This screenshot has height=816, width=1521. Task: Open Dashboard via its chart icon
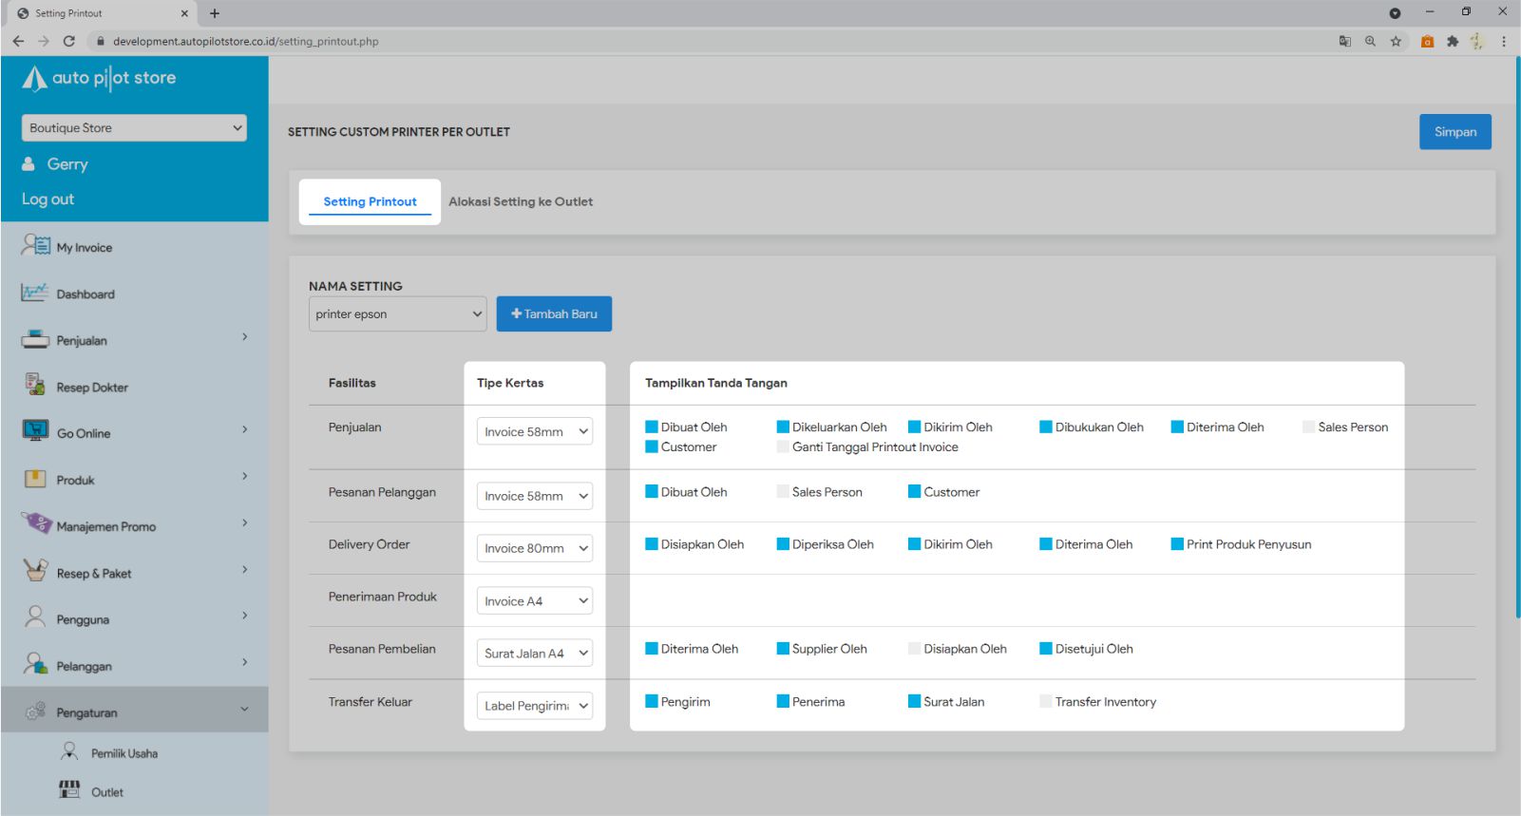pos(35,293)
